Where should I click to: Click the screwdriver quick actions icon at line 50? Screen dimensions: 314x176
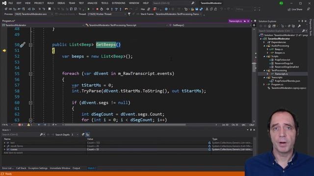[23, 44]
